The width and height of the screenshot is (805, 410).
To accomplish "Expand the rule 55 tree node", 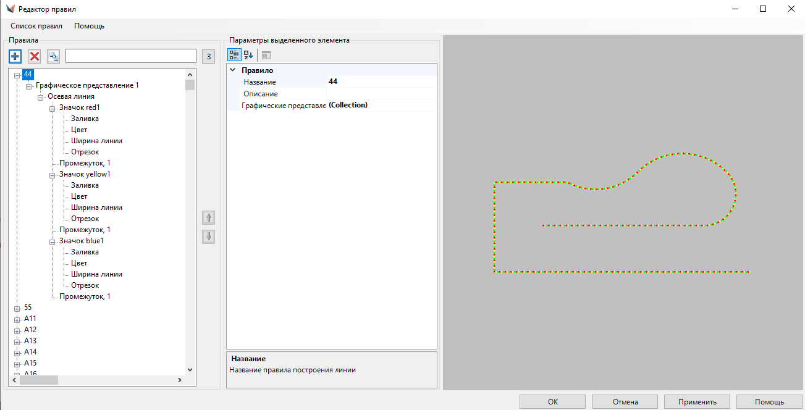I will (17, 308).
